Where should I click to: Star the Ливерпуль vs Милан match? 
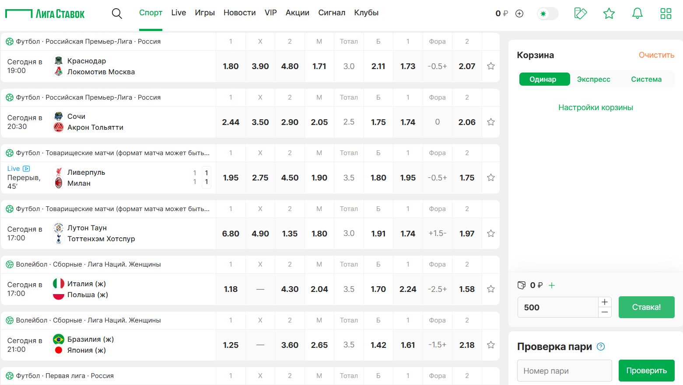tap(491, 177)
